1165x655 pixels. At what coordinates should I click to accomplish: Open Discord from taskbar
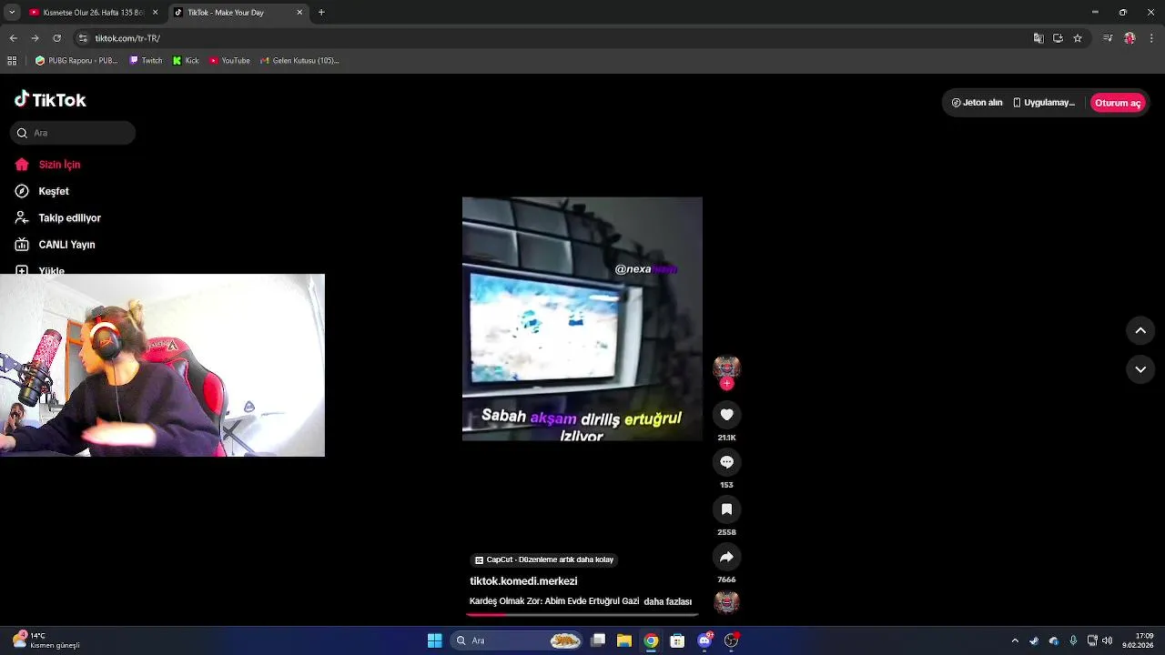click(x=704, y=640)
